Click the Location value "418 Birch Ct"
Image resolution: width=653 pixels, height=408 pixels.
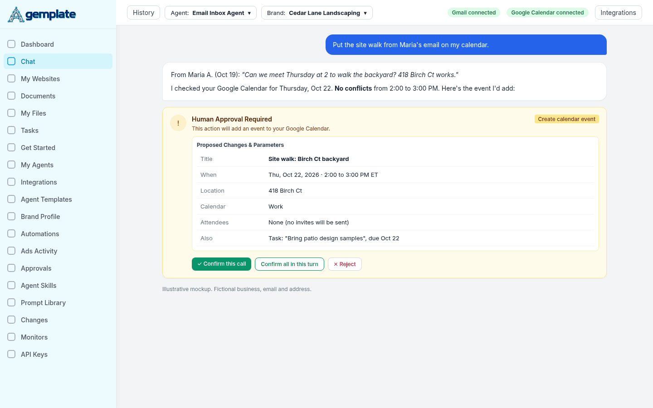click(x=285, y=190)
